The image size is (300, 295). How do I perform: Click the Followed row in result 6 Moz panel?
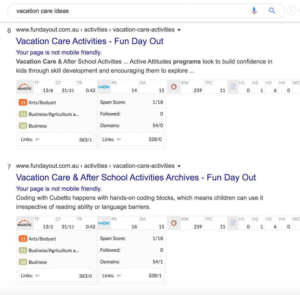(132, 114)
